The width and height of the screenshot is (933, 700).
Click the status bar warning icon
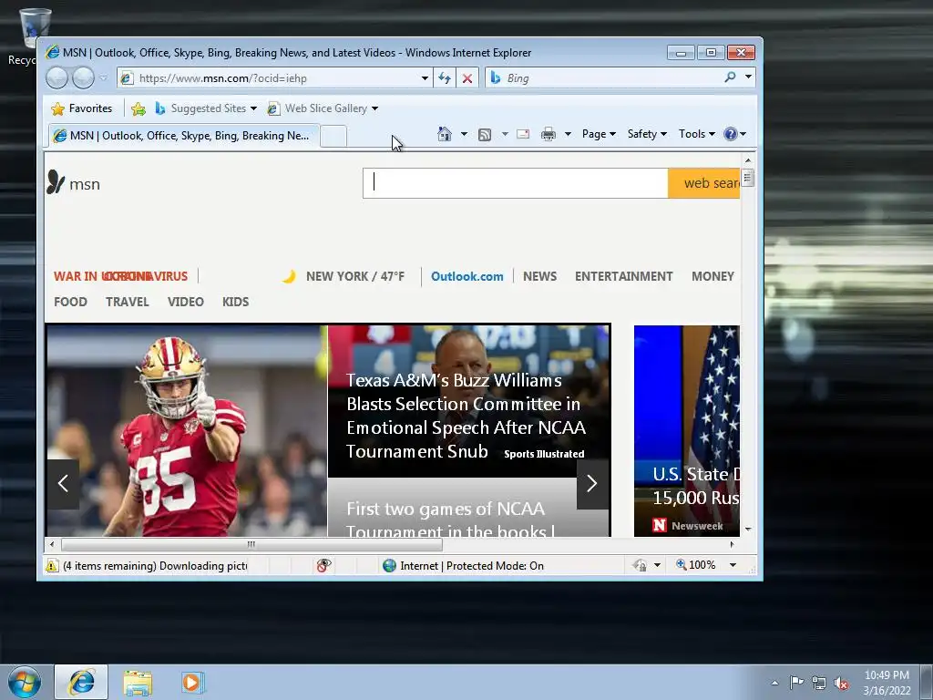point(52,565)
